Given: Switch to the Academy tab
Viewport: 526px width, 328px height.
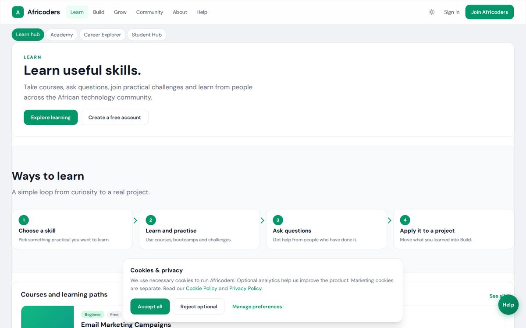Looking at the screenshot, I should (62, 35).
